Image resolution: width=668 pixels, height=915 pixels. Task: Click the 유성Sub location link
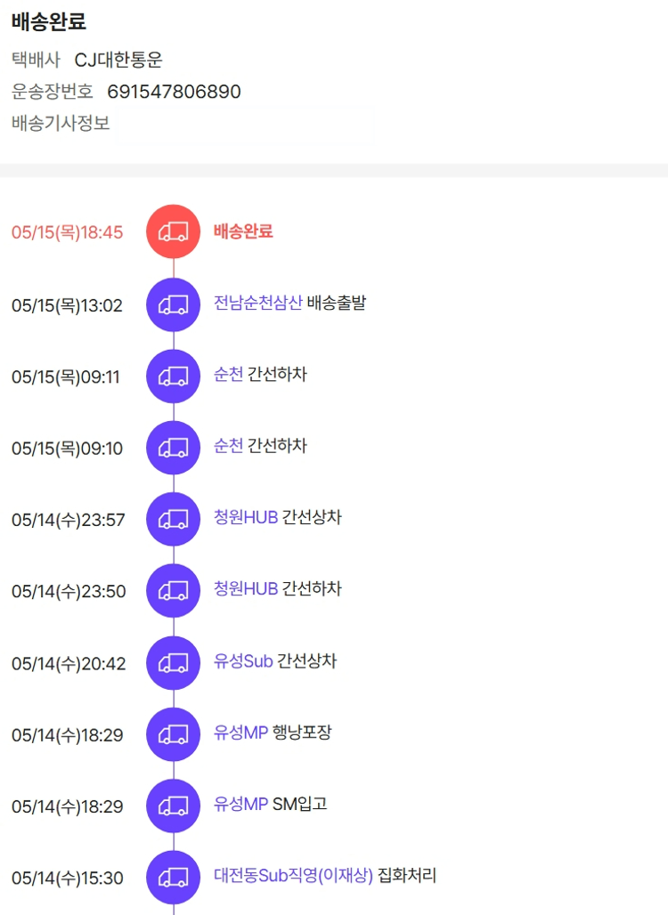242,661
